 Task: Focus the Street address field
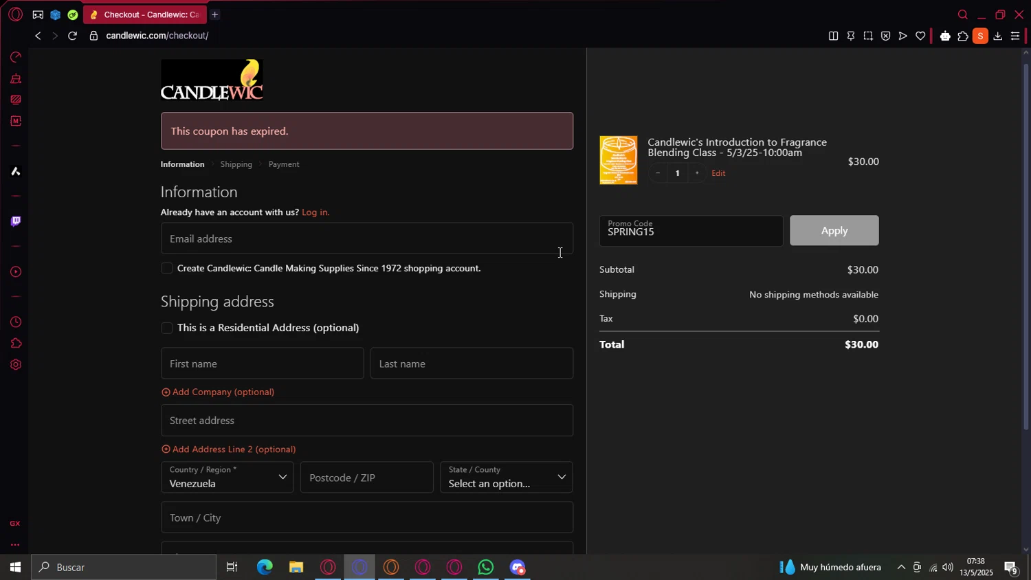click(367, 420)
